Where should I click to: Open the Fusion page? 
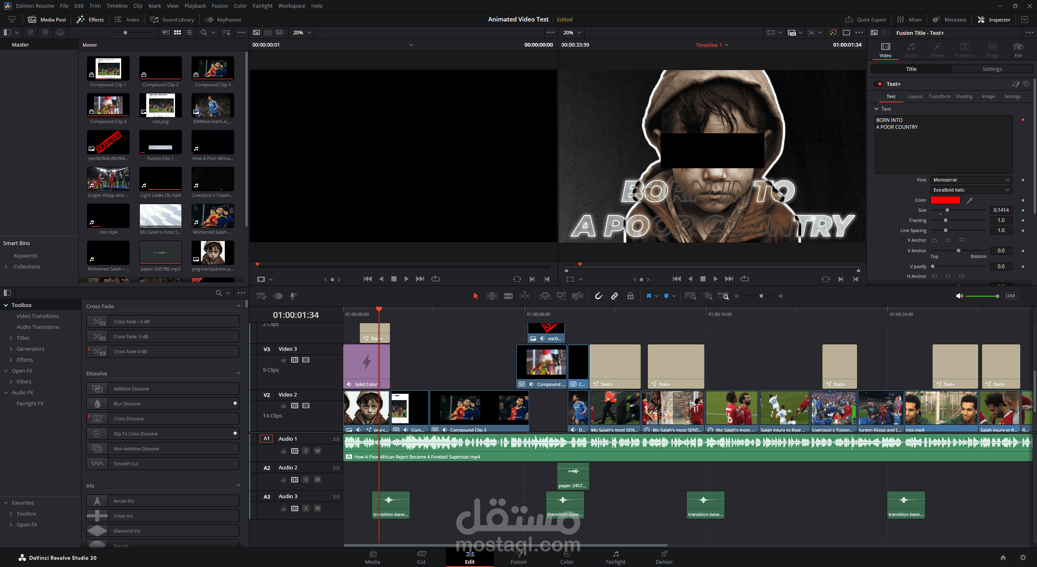(x=518, y=557)
